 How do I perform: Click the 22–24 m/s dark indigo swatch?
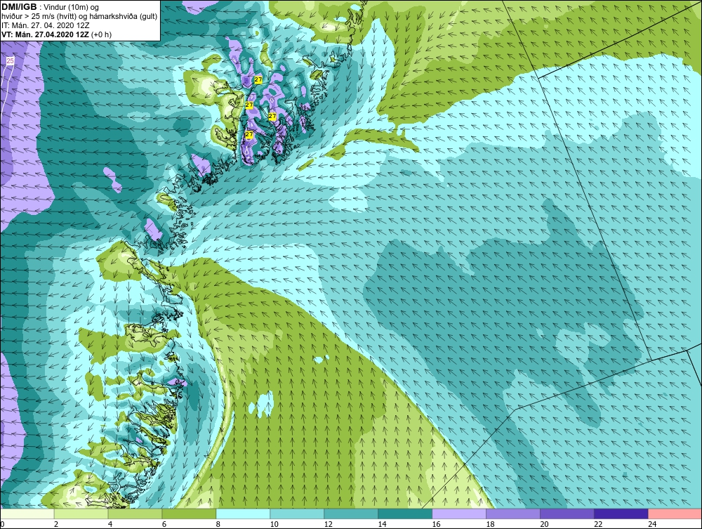click(621, 514)
